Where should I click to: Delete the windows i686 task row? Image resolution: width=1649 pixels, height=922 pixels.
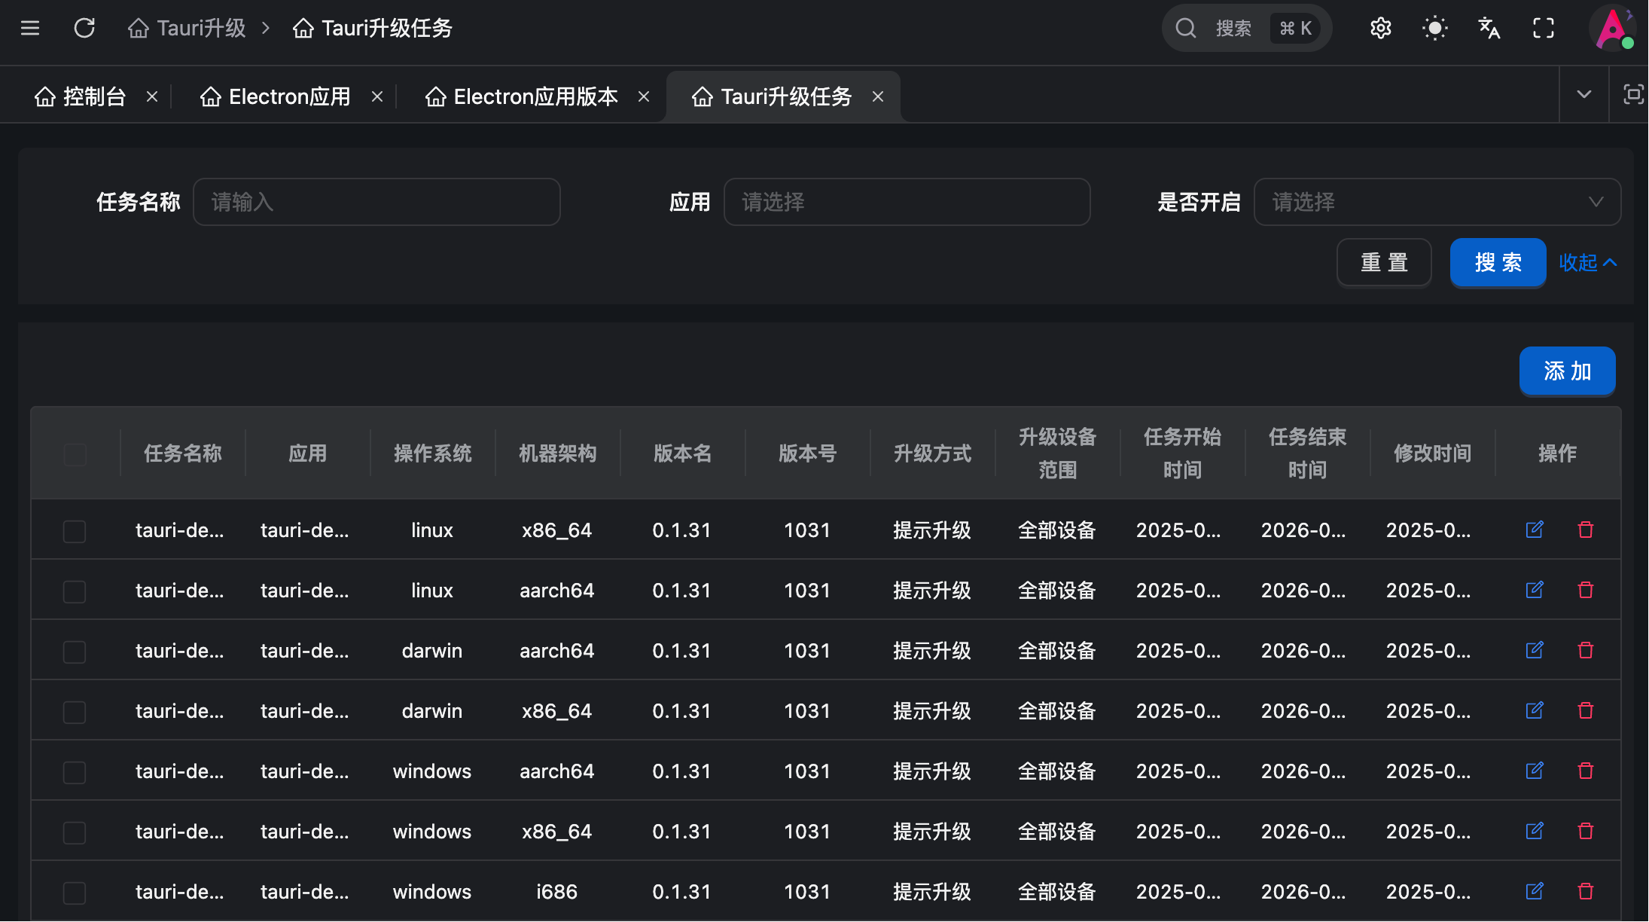pos(1586,891)
